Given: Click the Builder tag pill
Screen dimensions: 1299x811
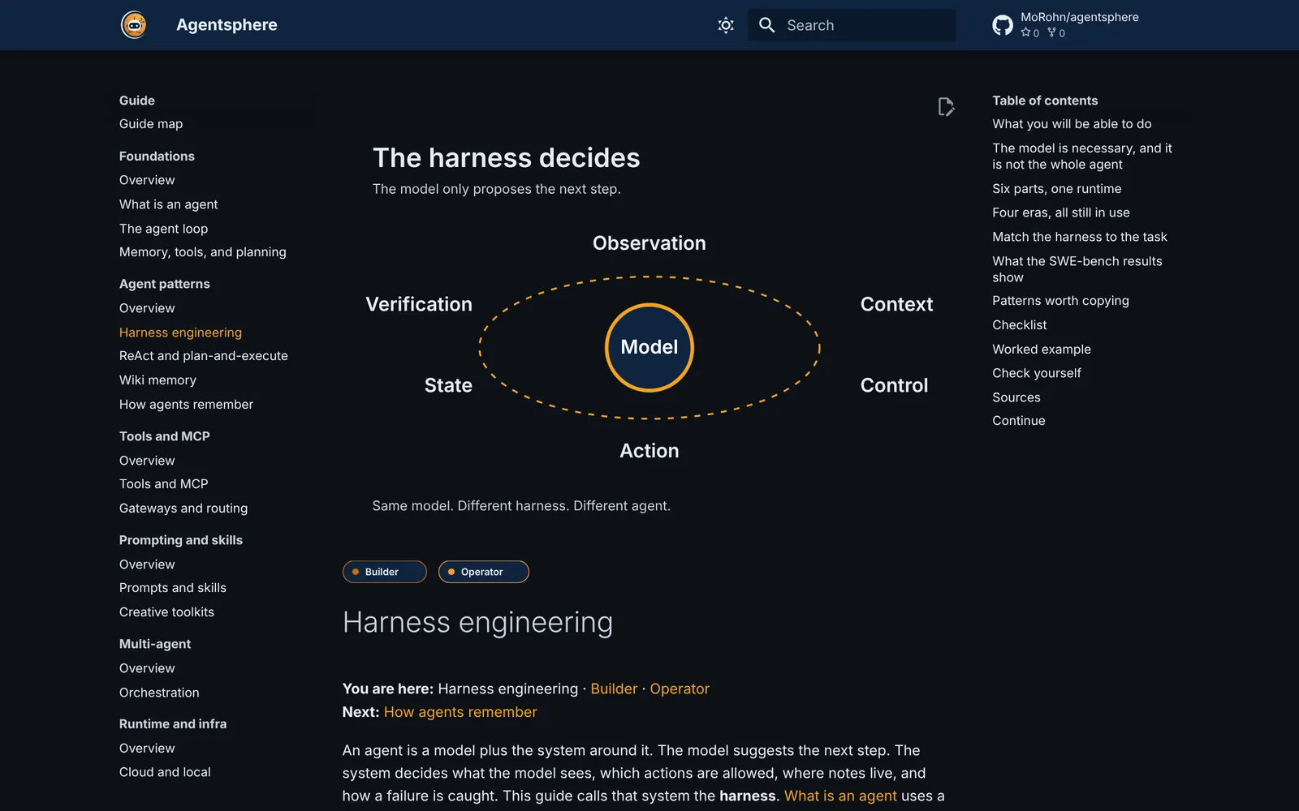Looking at the screenshot, I should pos(385,572).
